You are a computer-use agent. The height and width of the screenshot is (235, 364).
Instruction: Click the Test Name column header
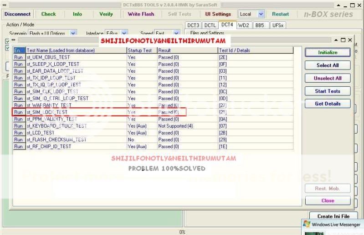click(x=76, y=50)
